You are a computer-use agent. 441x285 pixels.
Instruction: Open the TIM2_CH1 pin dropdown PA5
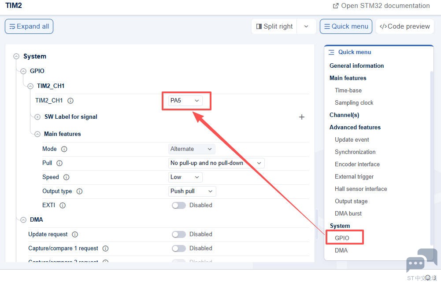coord(185,101)
